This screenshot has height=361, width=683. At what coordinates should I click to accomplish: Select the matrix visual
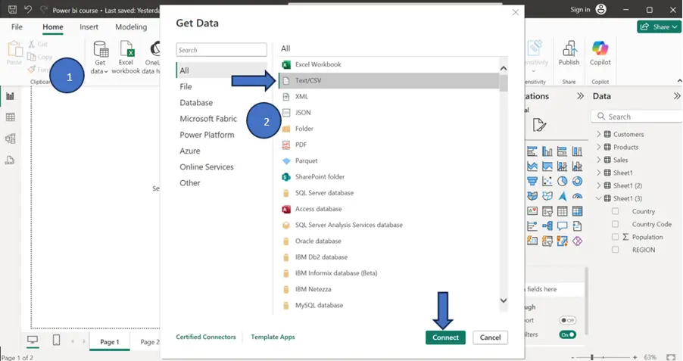[577, 211]
